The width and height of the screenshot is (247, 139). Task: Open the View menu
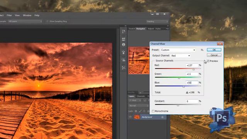tap(17, 15)
